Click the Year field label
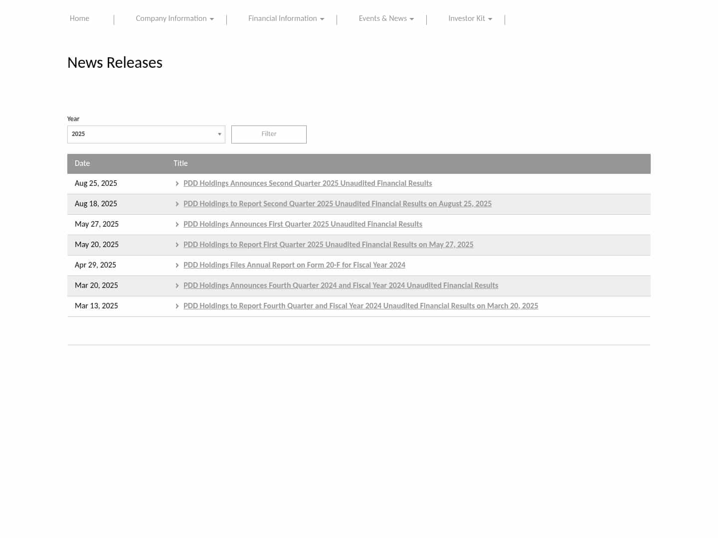The image size is (718, 538). 73,119
